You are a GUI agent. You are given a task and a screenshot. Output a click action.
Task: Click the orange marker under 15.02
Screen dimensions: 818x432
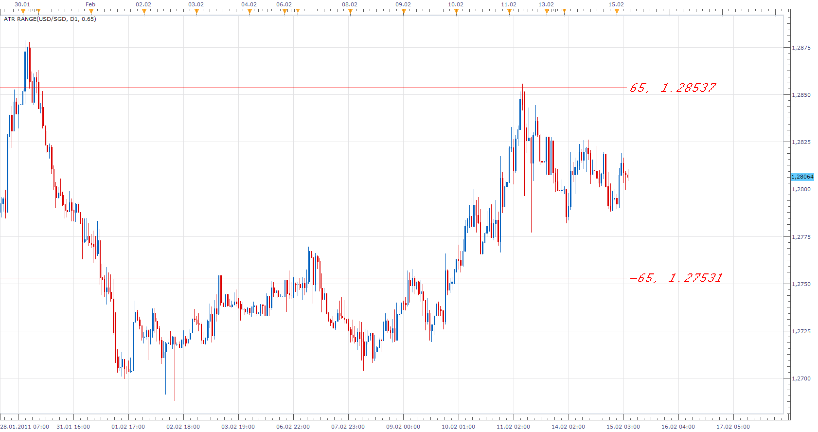click(x=617, y=12)
